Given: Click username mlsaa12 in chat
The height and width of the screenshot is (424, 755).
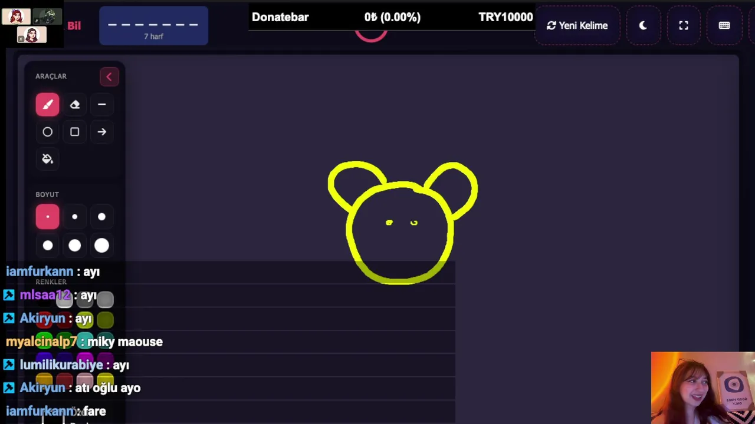Looking at the screenshot, I should pos(45,295).
